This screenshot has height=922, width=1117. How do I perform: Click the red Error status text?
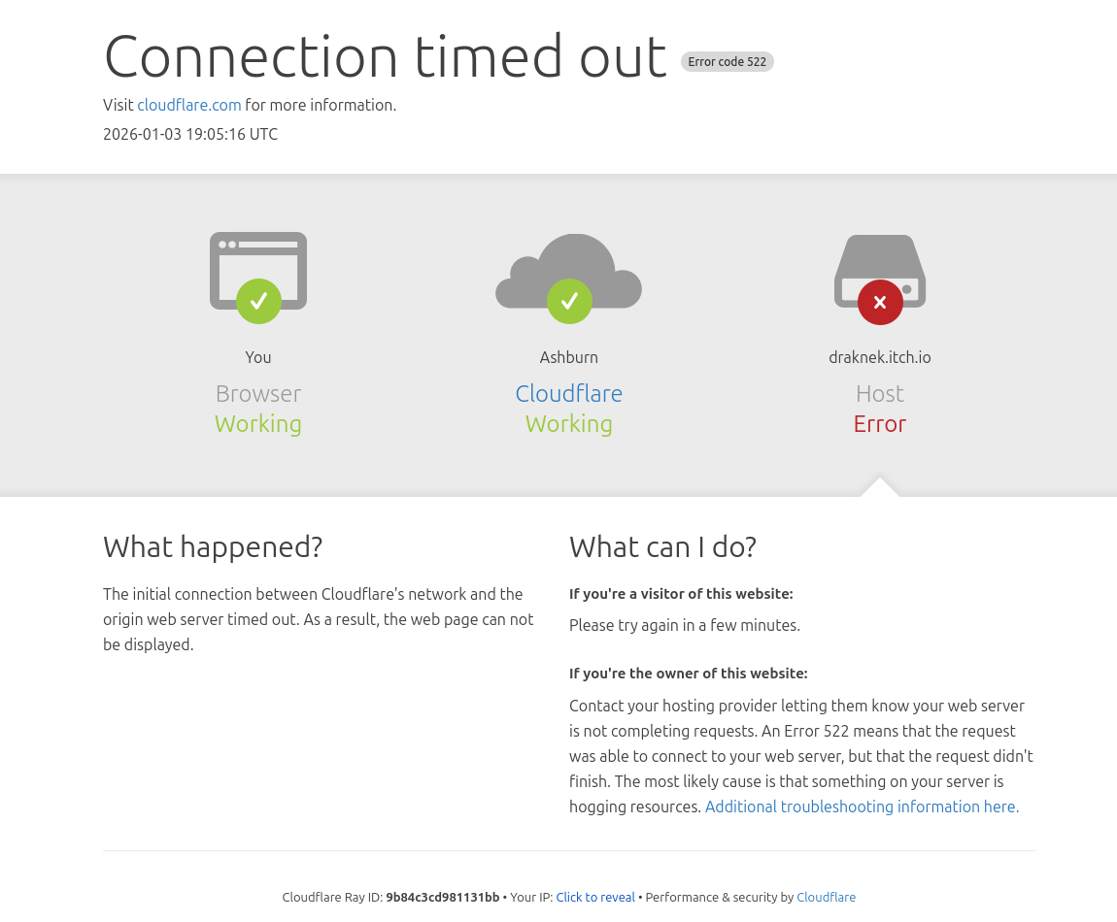(x=879, y=424)
